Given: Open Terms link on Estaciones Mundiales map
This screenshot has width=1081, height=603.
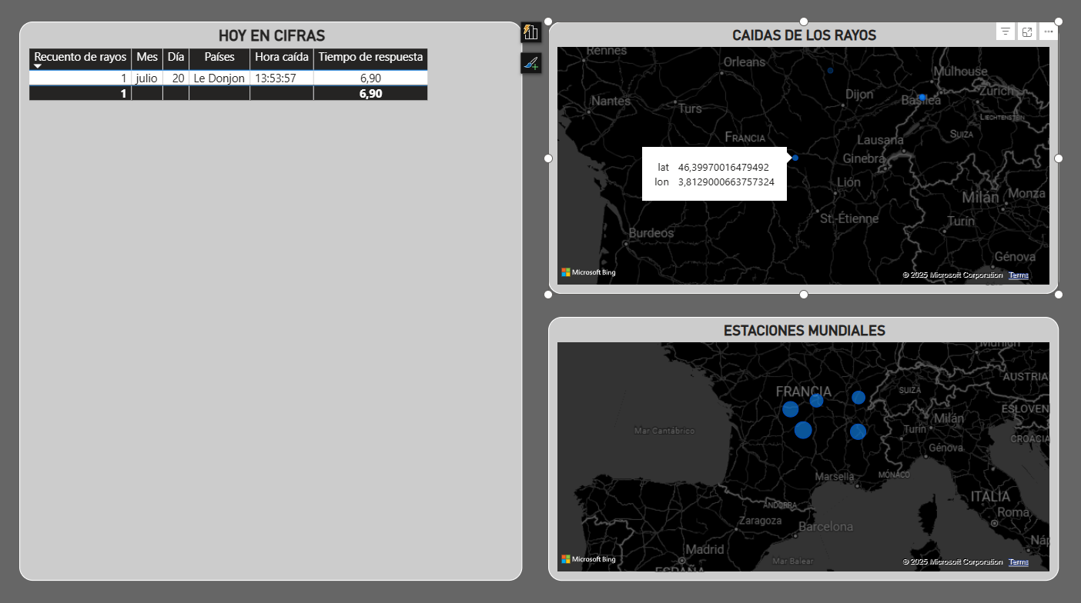Looking at the screenshot, I should [1019, 562].
